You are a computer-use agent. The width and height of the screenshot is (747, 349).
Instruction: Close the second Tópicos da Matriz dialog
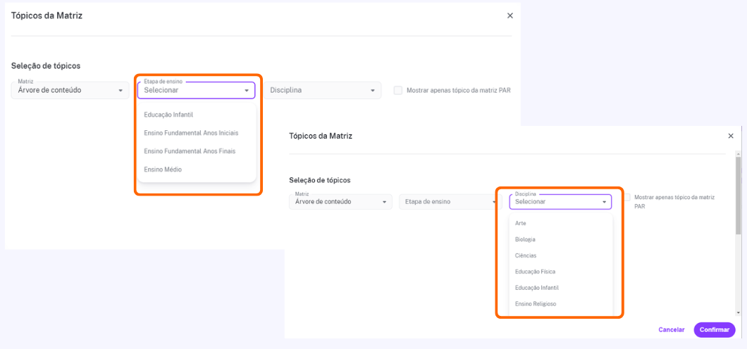[x=731, y=136]
